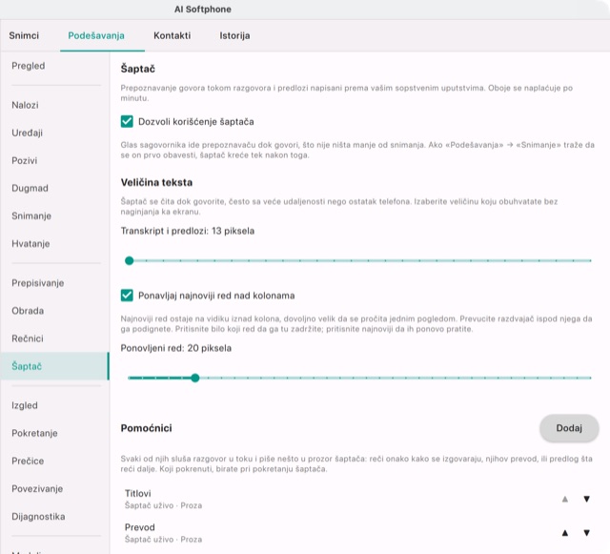This screenshot has height=554, width=610.
Task: Open Pregled in the sidebar
Action: pos(54,66)
